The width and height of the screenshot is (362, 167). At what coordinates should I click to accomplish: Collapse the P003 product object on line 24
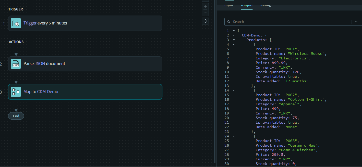(x=233, y=136)
